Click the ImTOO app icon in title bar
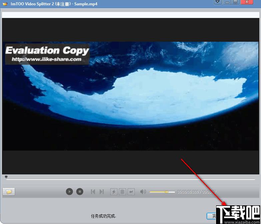 point(5,4)
